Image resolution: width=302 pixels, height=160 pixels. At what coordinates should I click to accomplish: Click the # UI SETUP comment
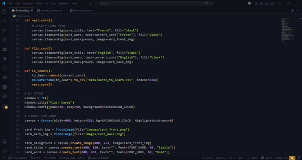coord(34,94)
